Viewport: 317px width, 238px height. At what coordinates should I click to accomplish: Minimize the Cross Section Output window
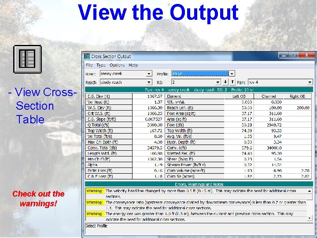pos(284,55)
